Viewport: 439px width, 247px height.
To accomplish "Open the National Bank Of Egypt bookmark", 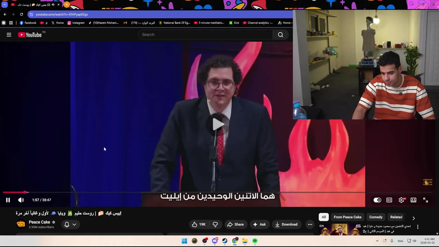I will 174,23.
